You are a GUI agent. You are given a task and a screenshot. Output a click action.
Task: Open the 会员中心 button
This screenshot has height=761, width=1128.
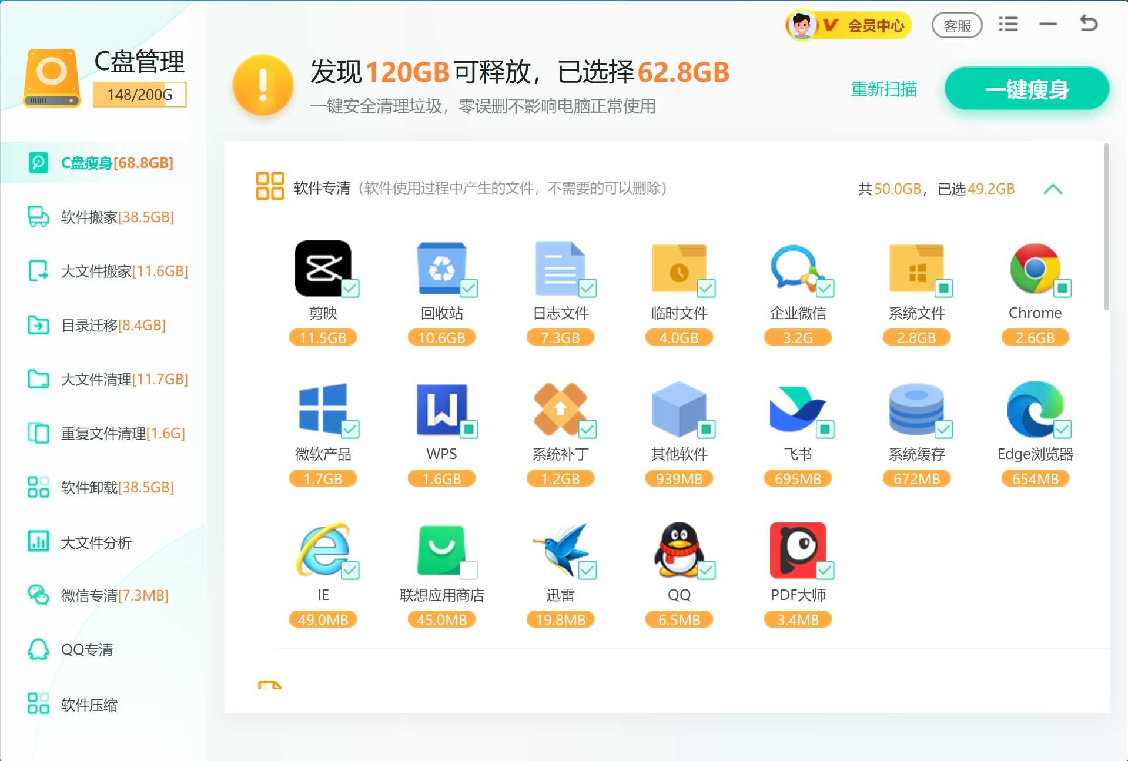pos(849,25)
